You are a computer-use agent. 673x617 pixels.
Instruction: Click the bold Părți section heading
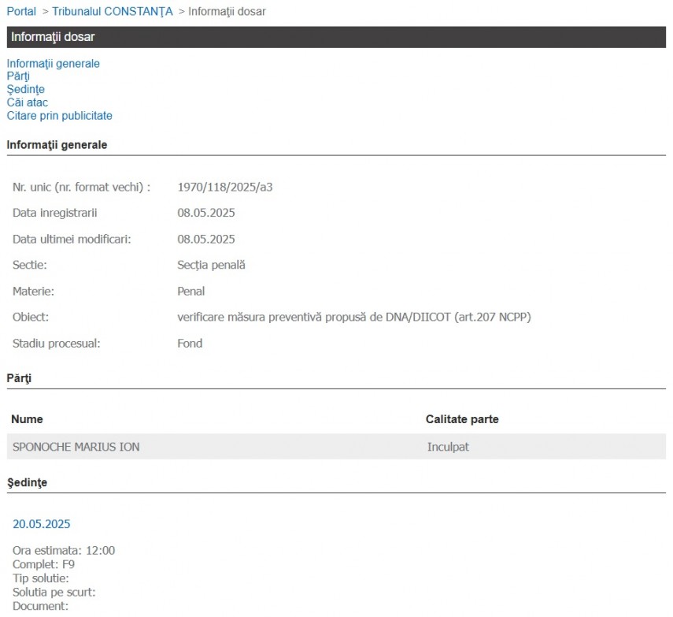point(20,378)
